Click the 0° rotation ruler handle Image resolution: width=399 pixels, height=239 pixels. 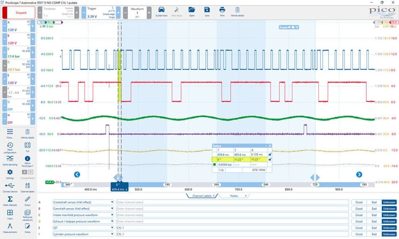119,187
